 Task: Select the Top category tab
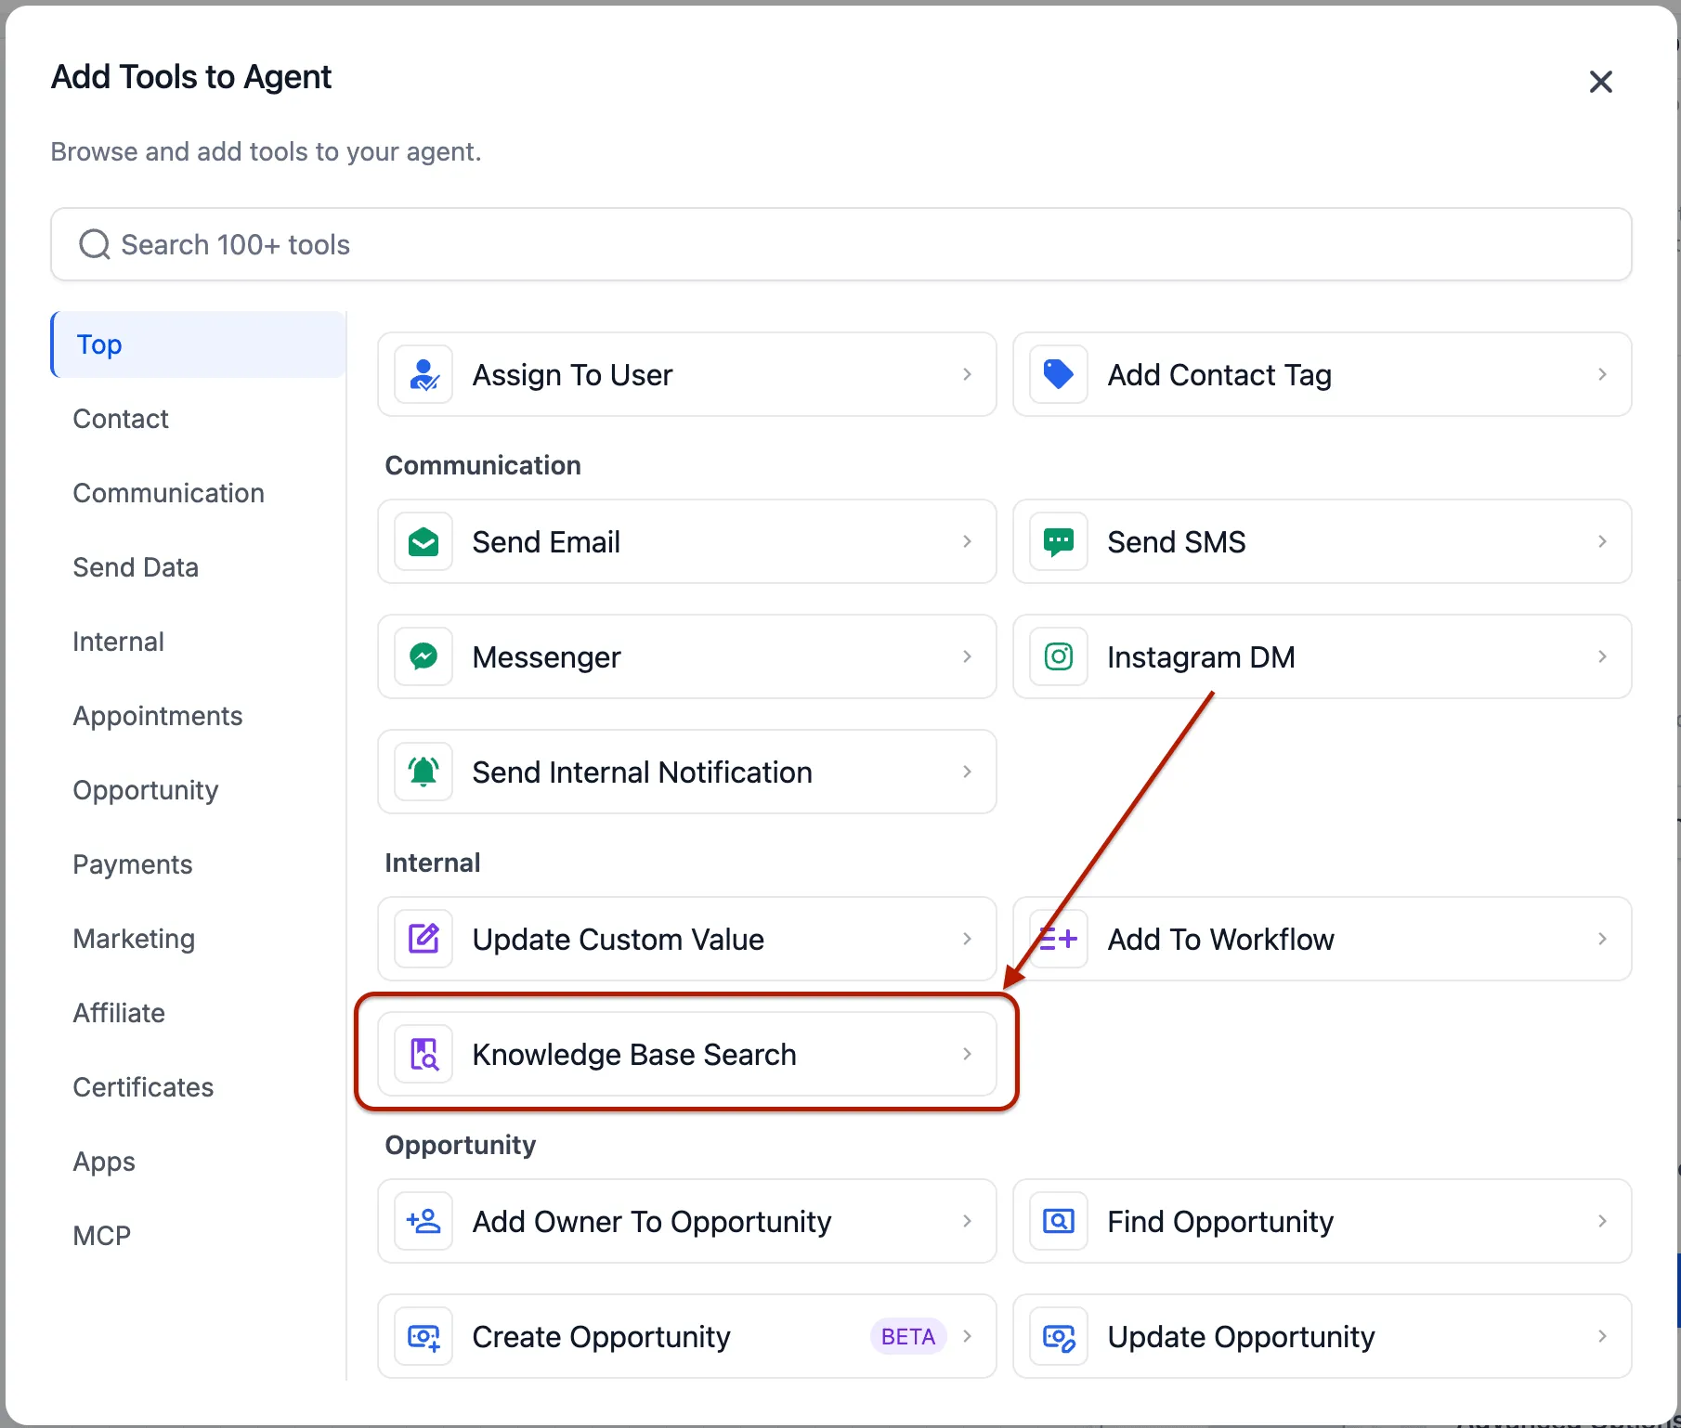coord(199,344)
